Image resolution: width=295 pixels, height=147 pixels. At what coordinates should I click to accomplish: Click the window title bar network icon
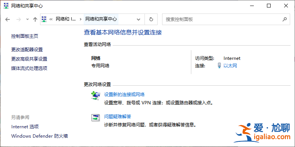tap(6, 6)
